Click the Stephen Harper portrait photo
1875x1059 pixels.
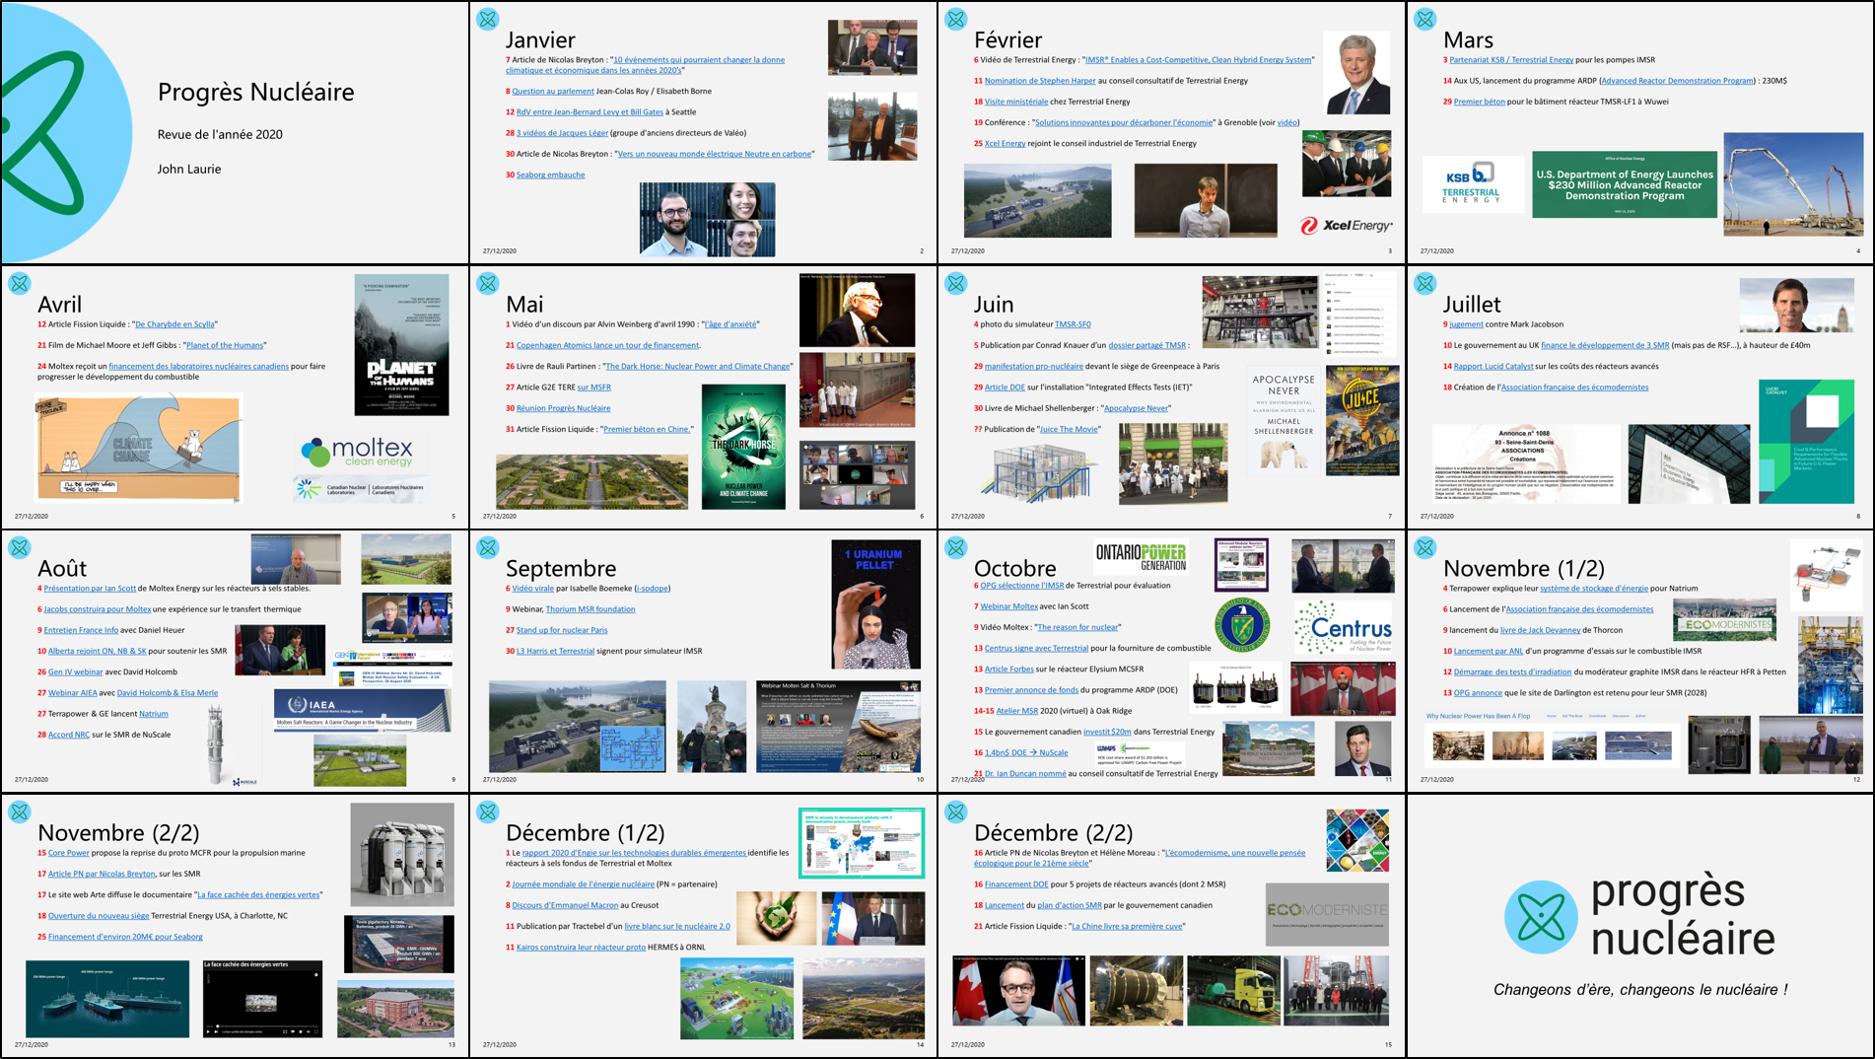coord(1356,73)
